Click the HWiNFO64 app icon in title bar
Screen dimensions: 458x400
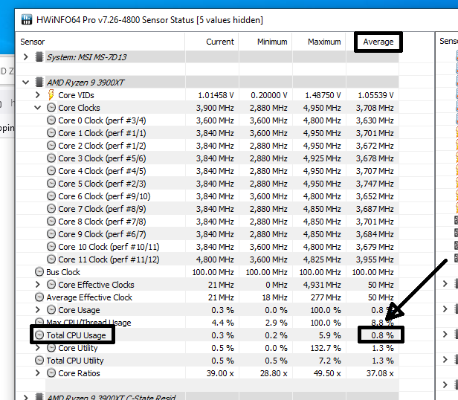coord(27,19)
